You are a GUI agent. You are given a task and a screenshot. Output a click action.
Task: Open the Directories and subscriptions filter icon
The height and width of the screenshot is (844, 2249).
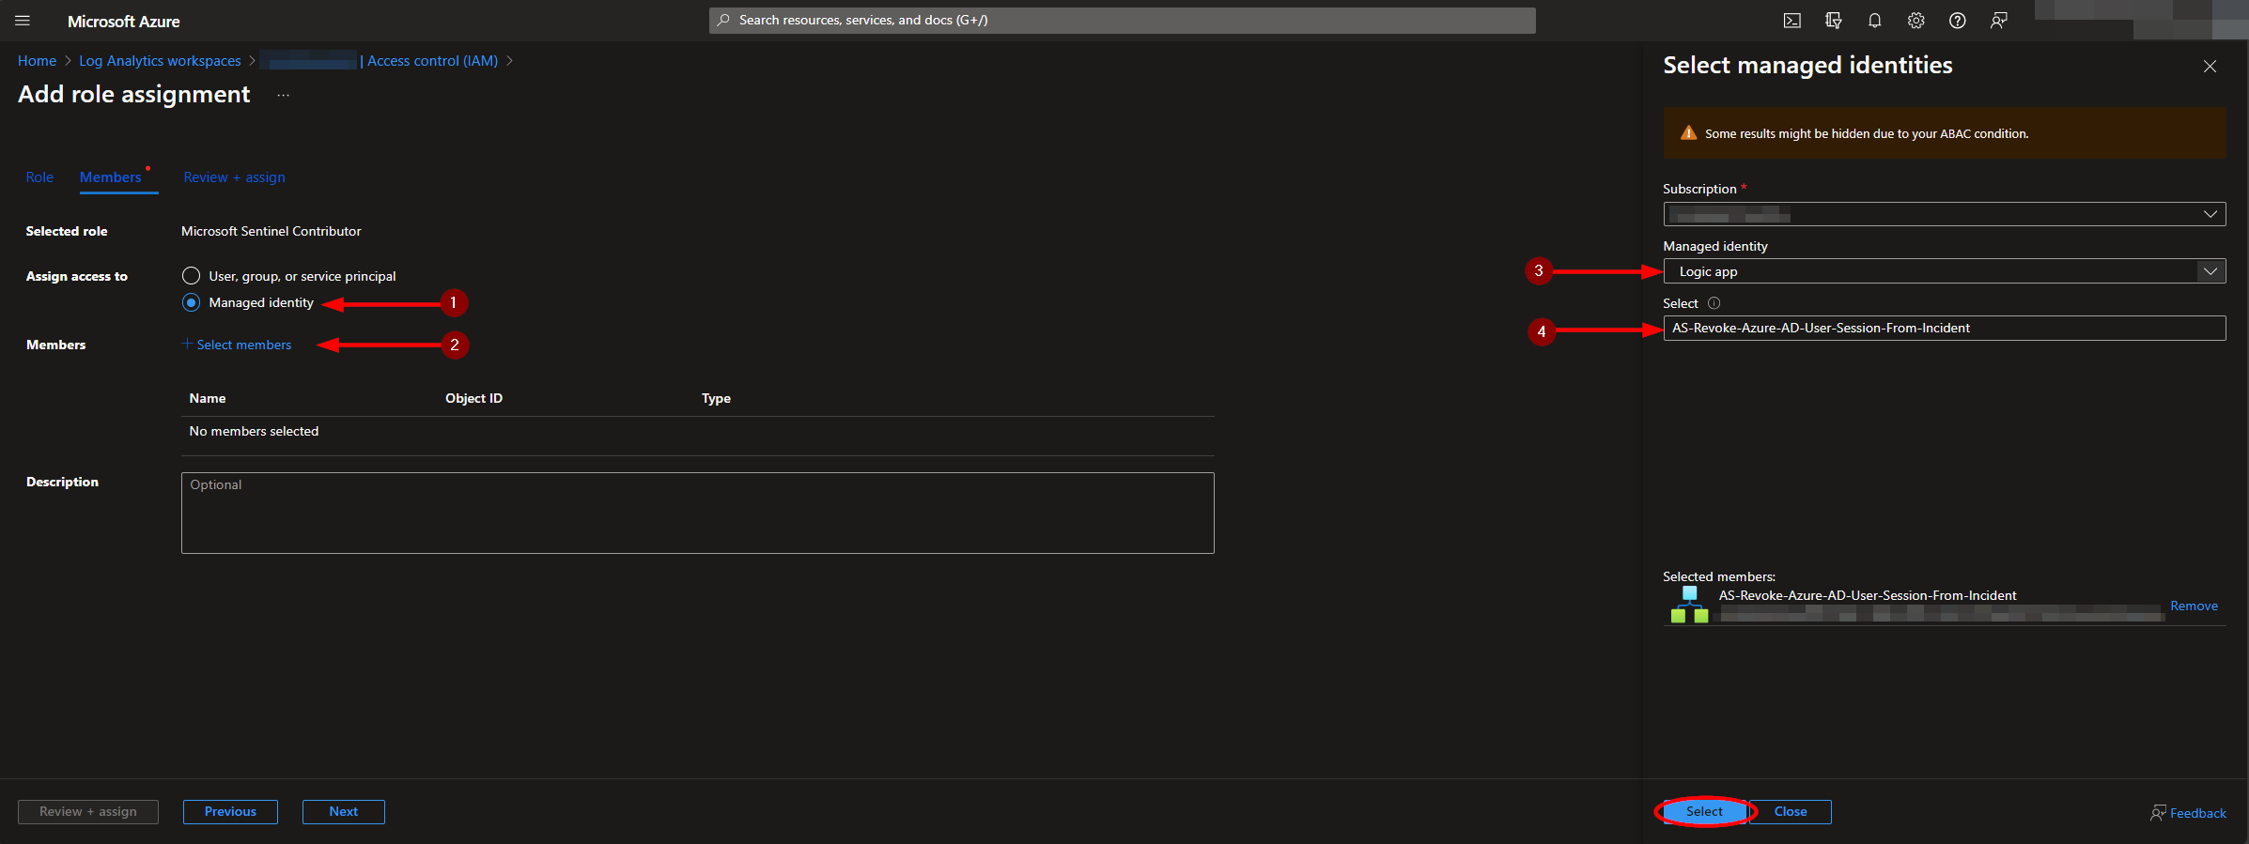[1833, 21]
